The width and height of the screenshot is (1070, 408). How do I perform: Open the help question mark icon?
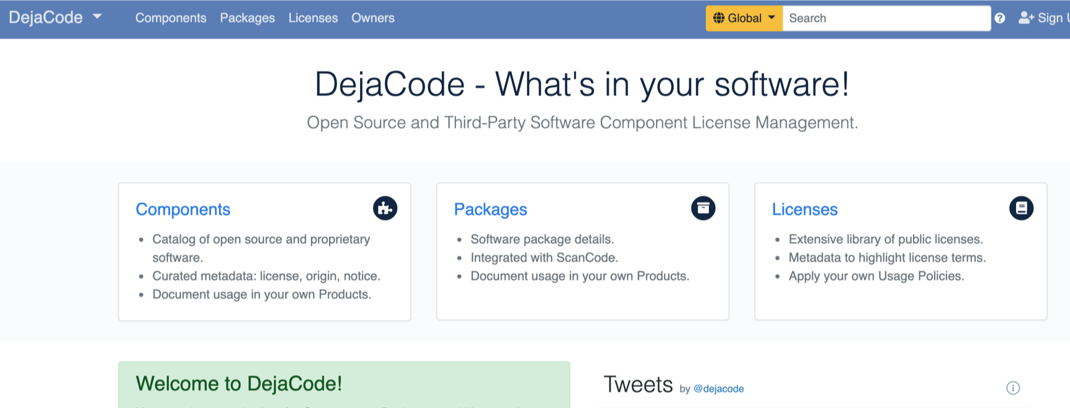[x=999, y=19]
